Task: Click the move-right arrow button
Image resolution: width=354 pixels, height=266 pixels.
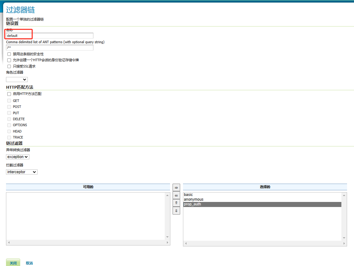Action: click(x=176, y=187)
